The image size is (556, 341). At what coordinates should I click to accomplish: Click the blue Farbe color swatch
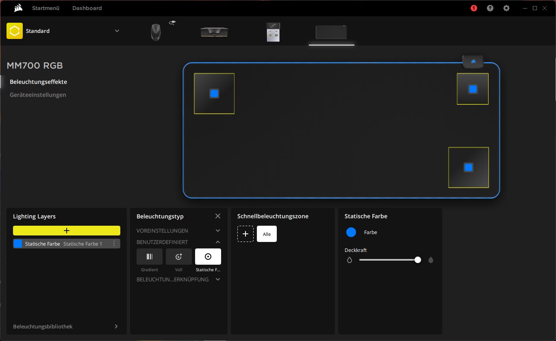[351, 232]
